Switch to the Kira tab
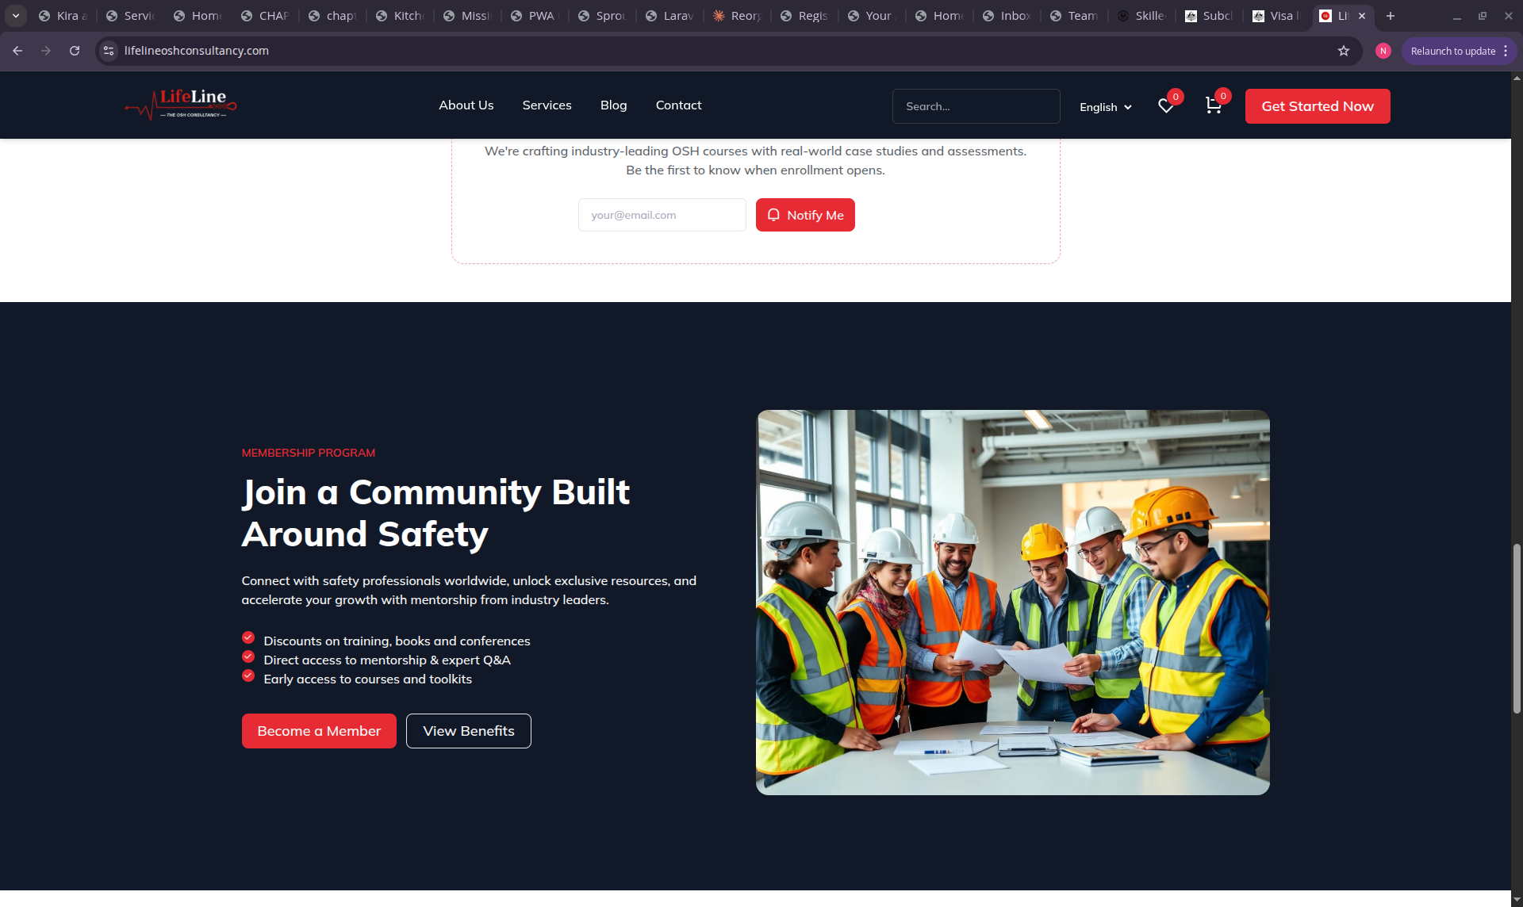The height and width of the screenshot is (907, 1523). point(63,16)
